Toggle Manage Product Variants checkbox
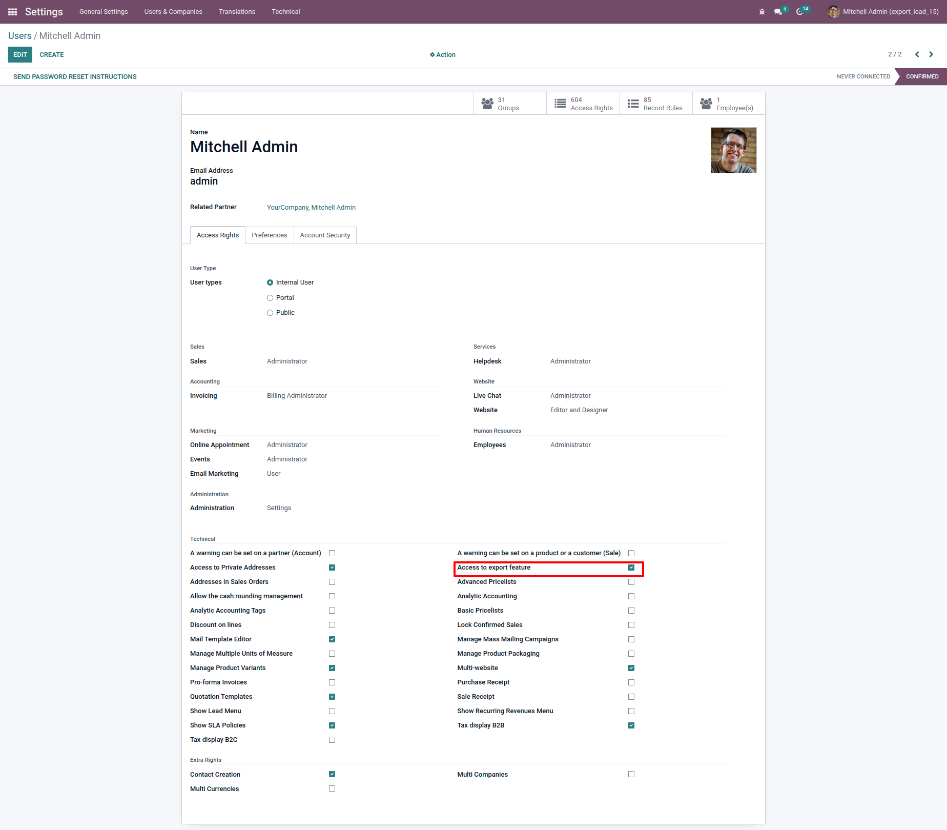 click(x=332, y=668)
